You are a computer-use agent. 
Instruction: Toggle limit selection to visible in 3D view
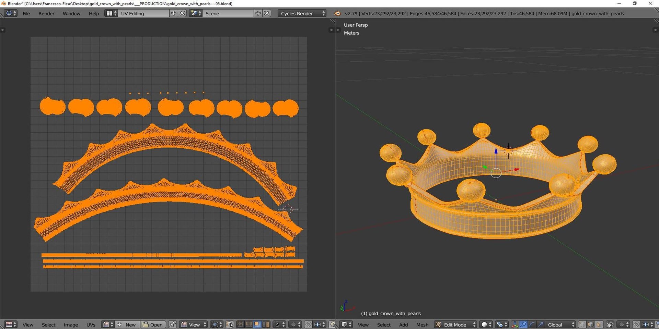(x=610, y=325)
